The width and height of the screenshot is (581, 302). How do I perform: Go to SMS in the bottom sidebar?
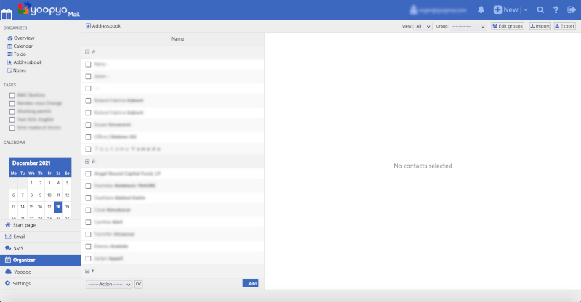pos(18,248)
